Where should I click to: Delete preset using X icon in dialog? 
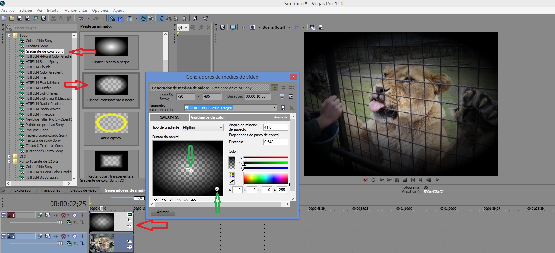(291, 108)
